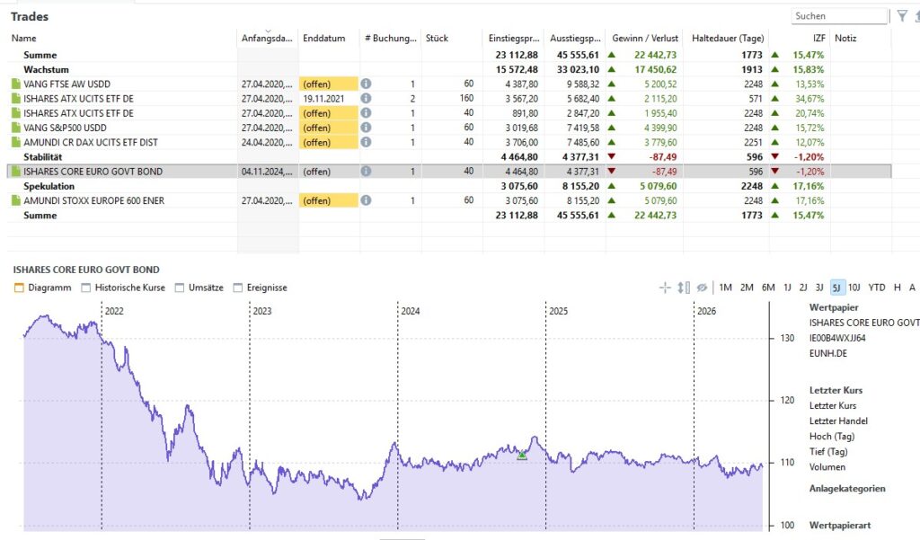Set chart range to 6M
The height and width of the screenshot is (540, 920).
[768, 288]
